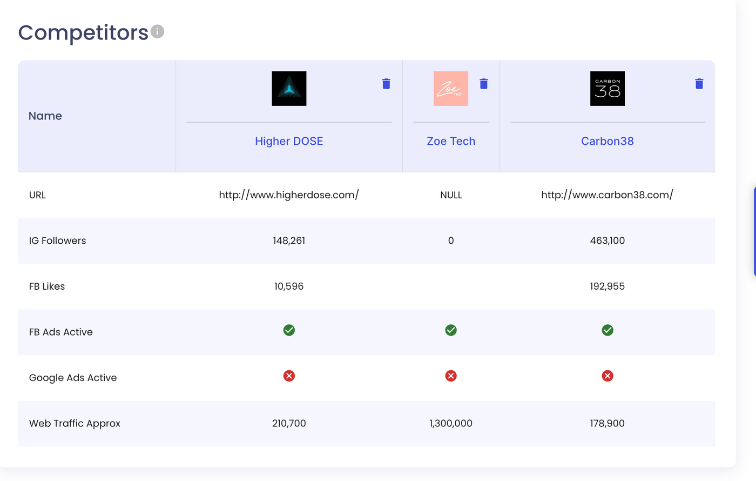Delete Higher DOSE competitor with trash icon
The height and width of the screenshot is (481, 756).
386,84
